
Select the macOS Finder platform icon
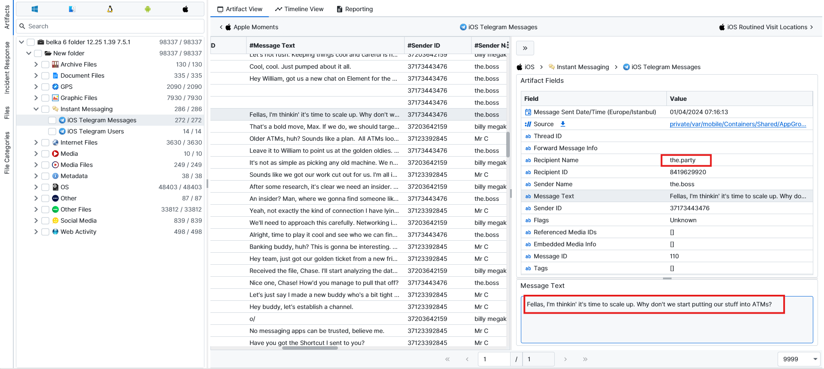click(x=72, y=9)
